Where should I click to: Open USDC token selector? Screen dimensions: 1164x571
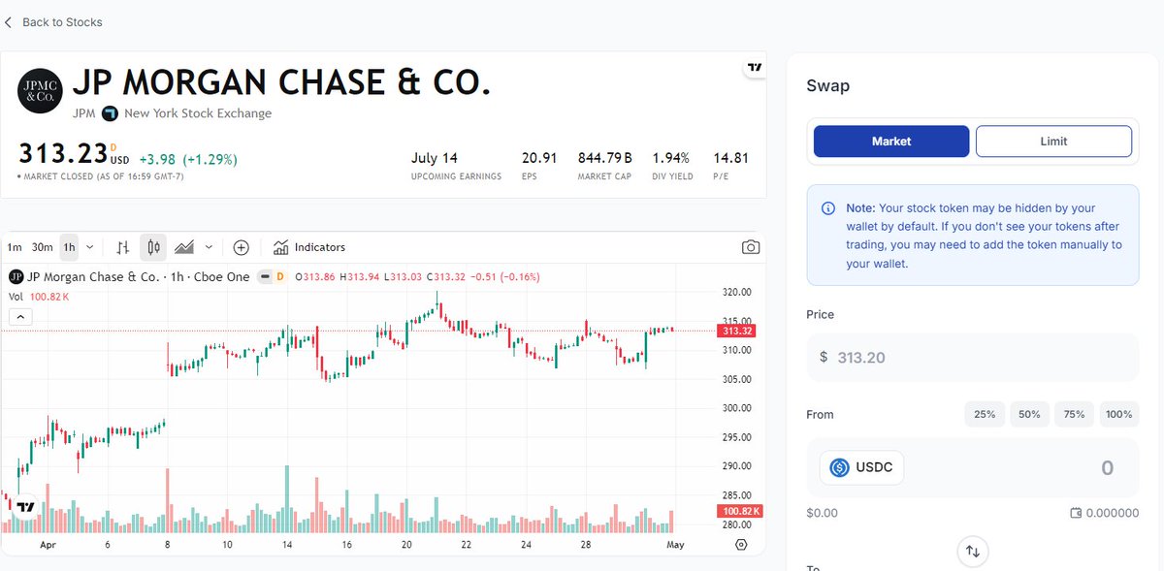862,468
